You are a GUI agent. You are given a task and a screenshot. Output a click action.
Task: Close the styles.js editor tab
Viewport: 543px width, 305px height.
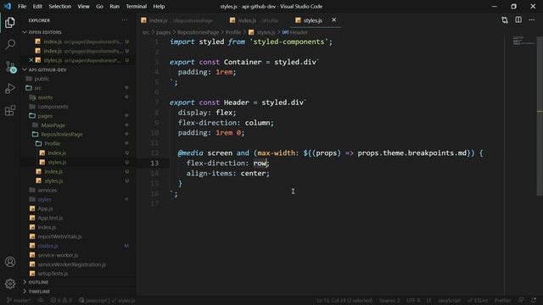click(333, 20)
